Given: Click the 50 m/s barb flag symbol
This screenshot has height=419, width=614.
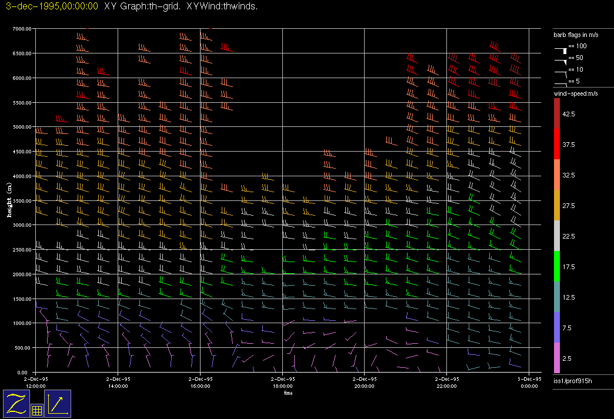Looking at the screenshot, I should [561, 59].
